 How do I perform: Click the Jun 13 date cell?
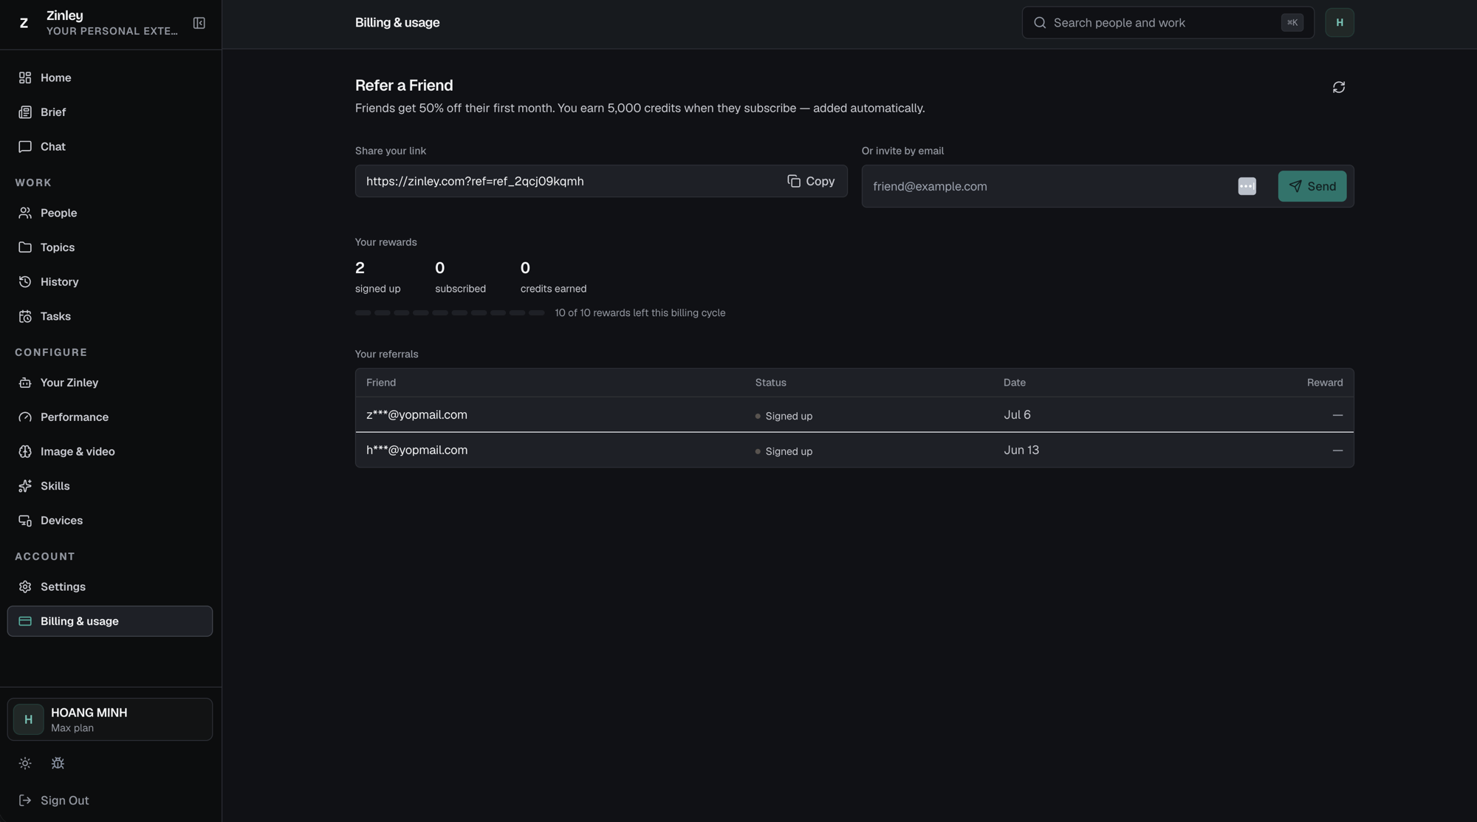pos(1021,450)
